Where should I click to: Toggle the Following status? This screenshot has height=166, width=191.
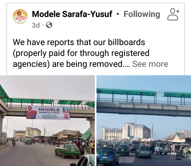tap(142, 14)
